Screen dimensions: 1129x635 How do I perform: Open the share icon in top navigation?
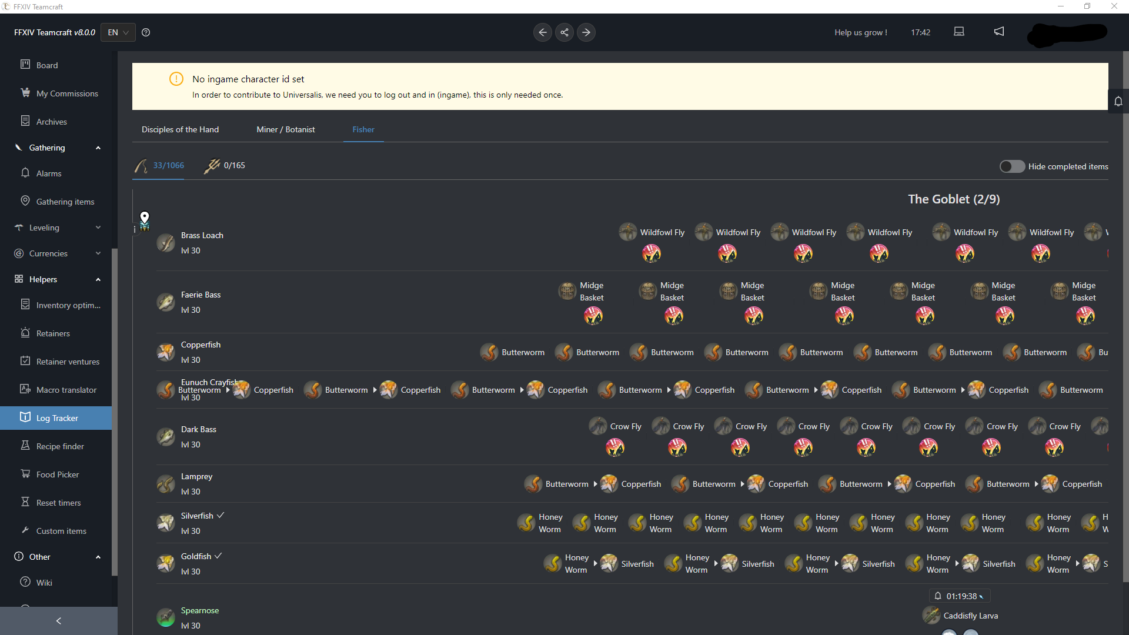pos(564,32)
